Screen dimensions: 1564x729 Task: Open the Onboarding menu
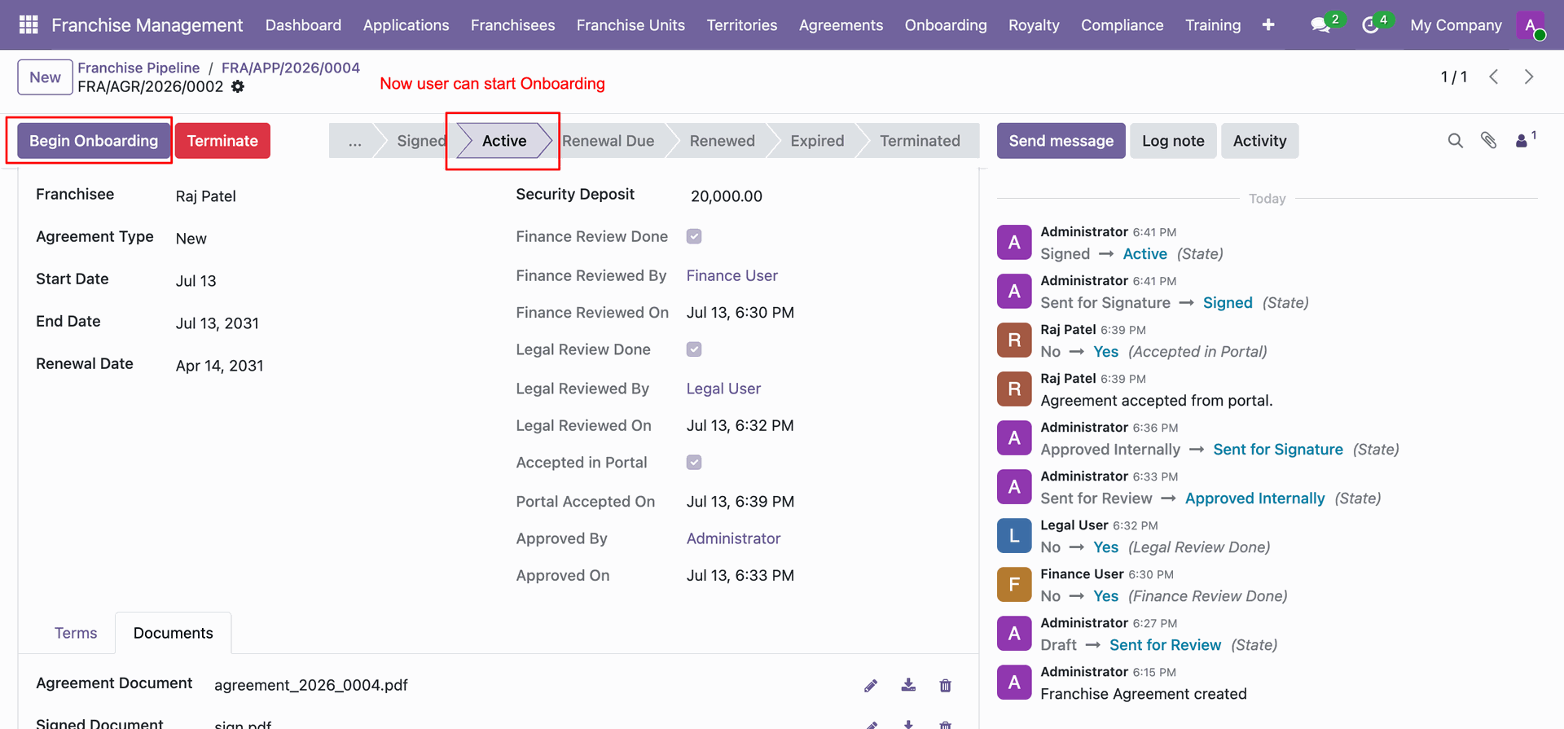[946, 25]
